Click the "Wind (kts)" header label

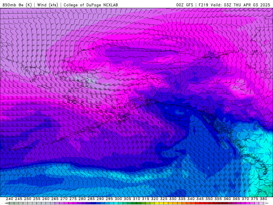(47, 5)
